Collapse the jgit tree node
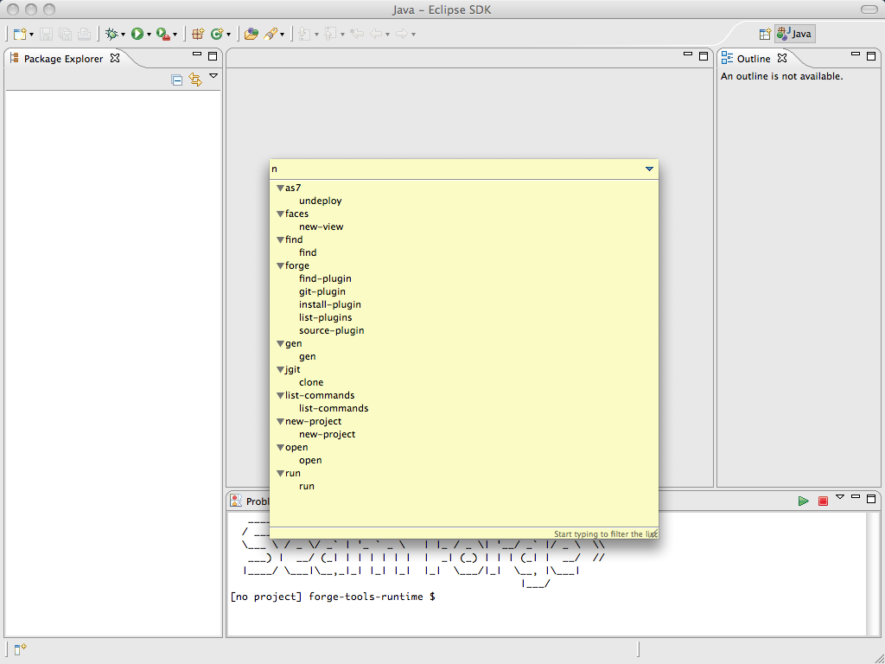This screenshot has height=664, width=885. 280,370
